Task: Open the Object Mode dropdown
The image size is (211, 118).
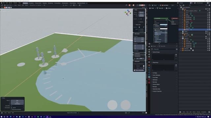Action: pos(9,5)
